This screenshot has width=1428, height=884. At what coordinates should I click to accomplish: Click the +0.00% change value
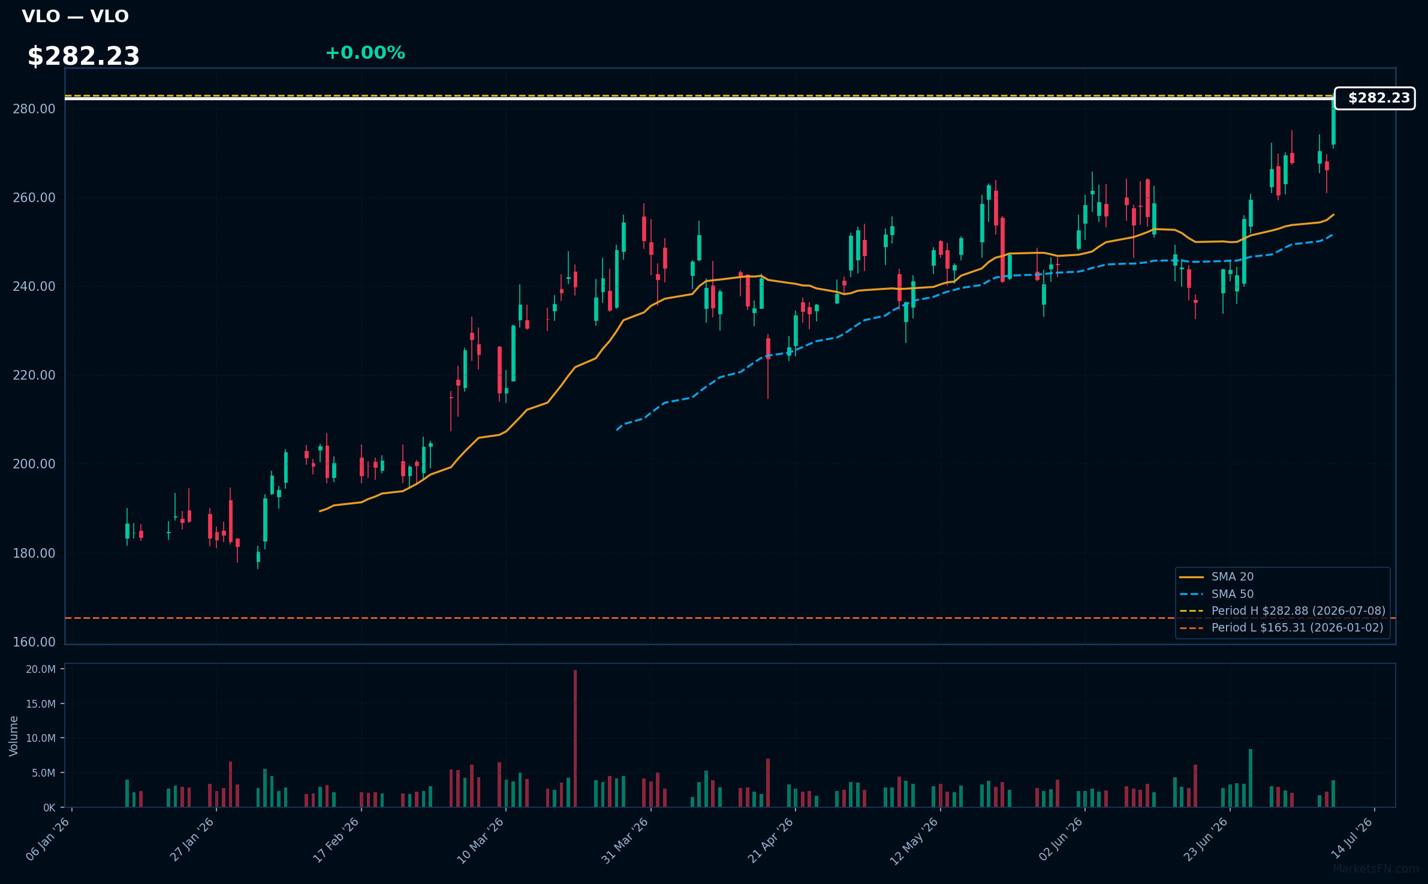[x=365, y=53]
